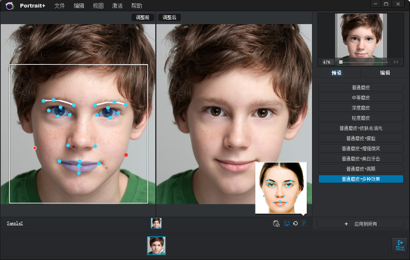Click the adjust face key points icon

coord(286,223)
